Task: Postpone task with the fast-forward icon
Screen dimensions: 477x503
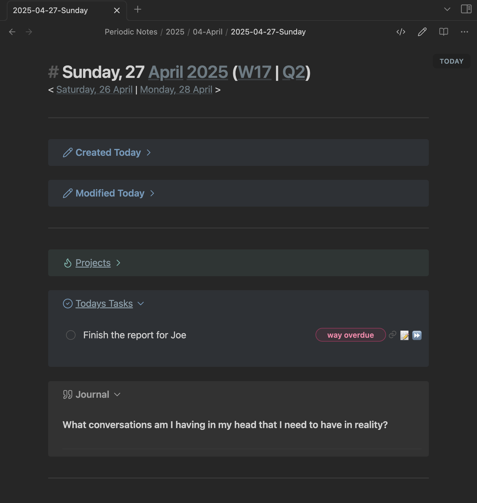Action: 417,335
